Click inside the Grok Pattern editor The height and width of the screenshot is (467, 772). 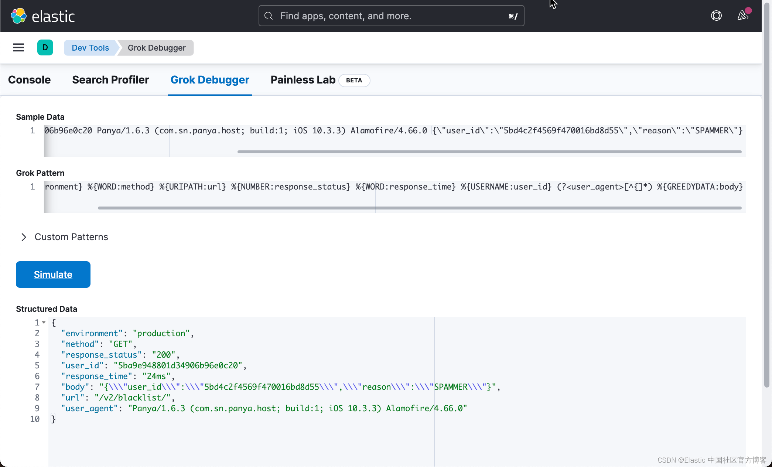(x=259, y=187)
